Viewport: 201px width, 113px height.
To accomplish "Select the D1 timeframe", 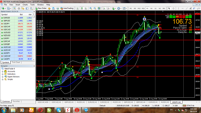I will click(x=155, y=9).
